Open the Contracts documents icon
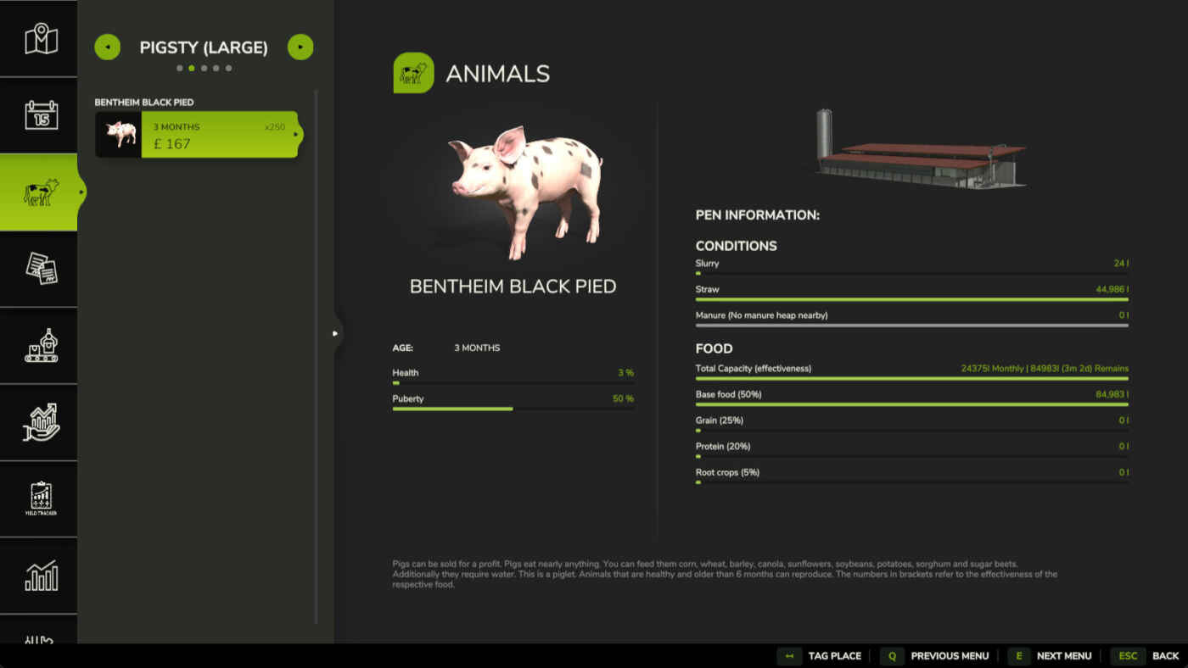The height and width of the screenshot is (668, 1188). click(x=40, y=269)
